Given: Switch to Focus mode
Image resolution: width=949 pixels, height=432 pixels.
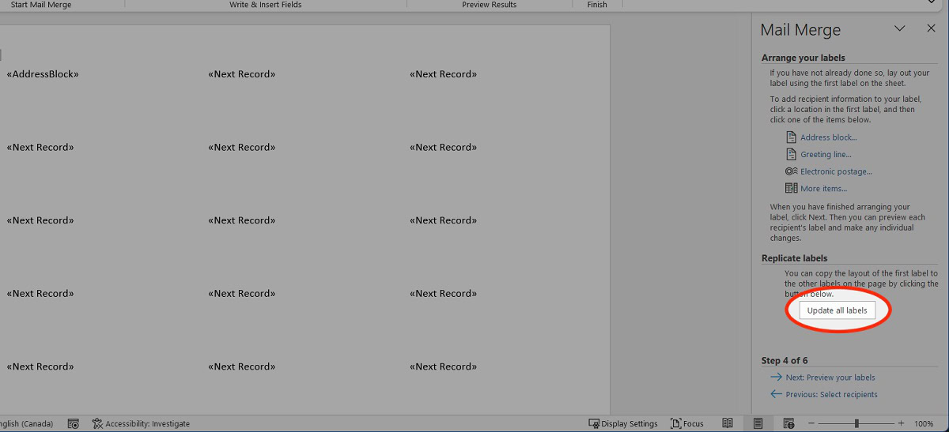Looking at the screenshot, I should click(x=687, y=423).
